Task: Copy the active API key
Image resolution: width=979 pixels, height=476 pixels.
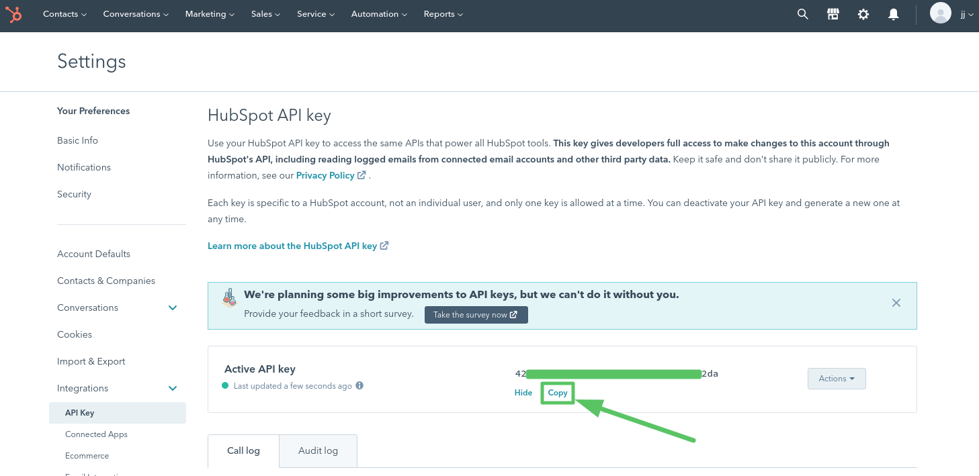Action: click(x=558, y=393)
